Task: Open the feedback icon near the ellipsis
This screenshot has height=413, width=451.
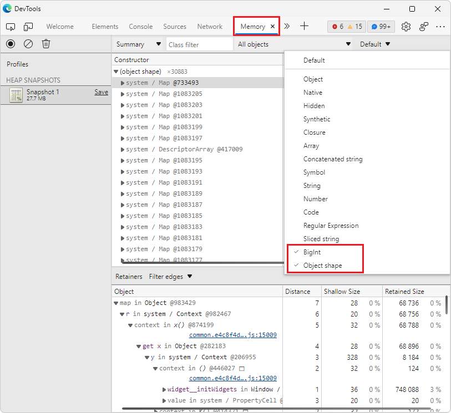Action: 423,26
